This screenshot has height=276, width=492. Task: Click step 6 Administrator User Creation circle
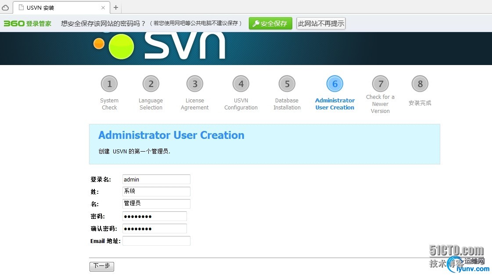click(x=335, y=84)
